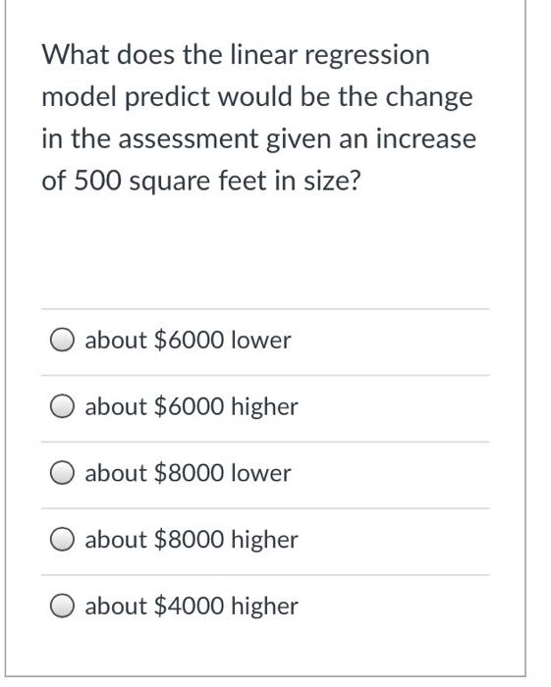Click the line "What does the linear regression"
Viewport: 551px width, 687px height.
(236, 56)
